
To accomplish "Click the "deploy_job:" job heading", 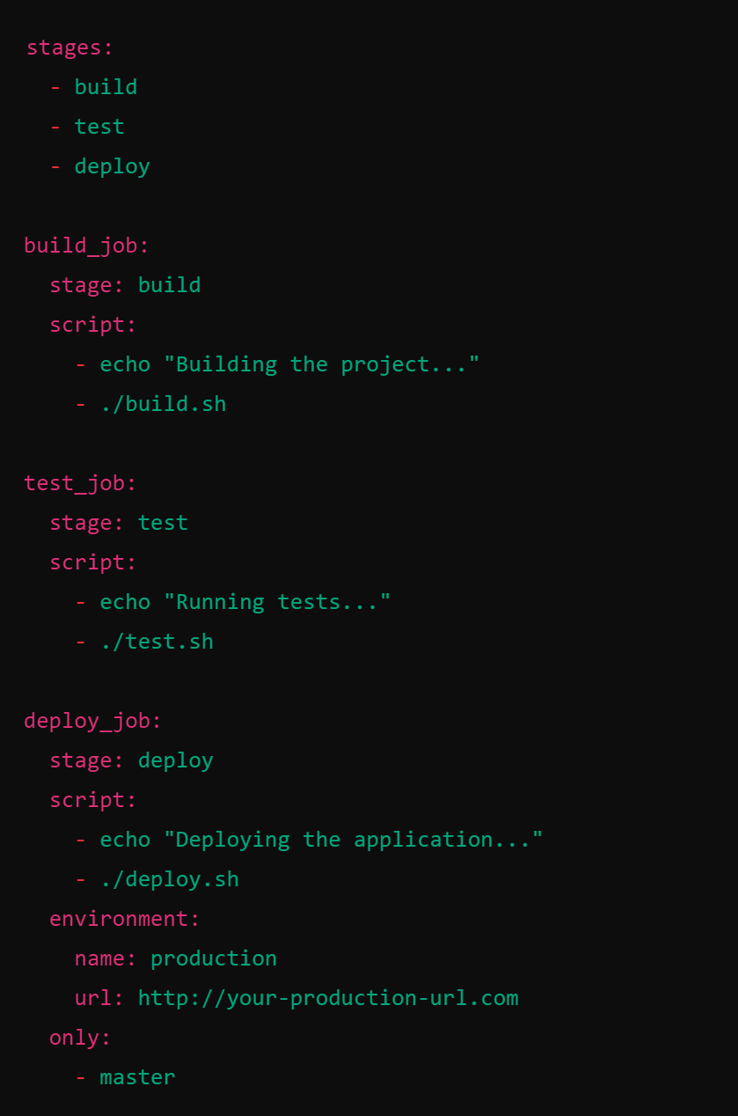I will click(92, 721).
